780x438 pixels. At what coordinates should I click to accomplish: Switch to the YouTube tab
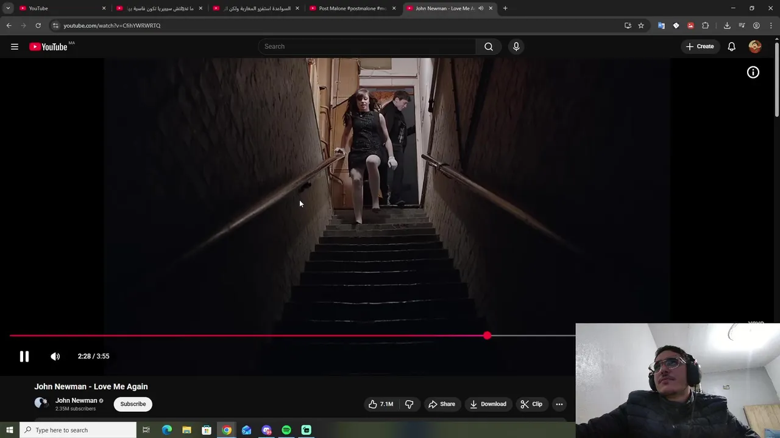coord(62,8)
